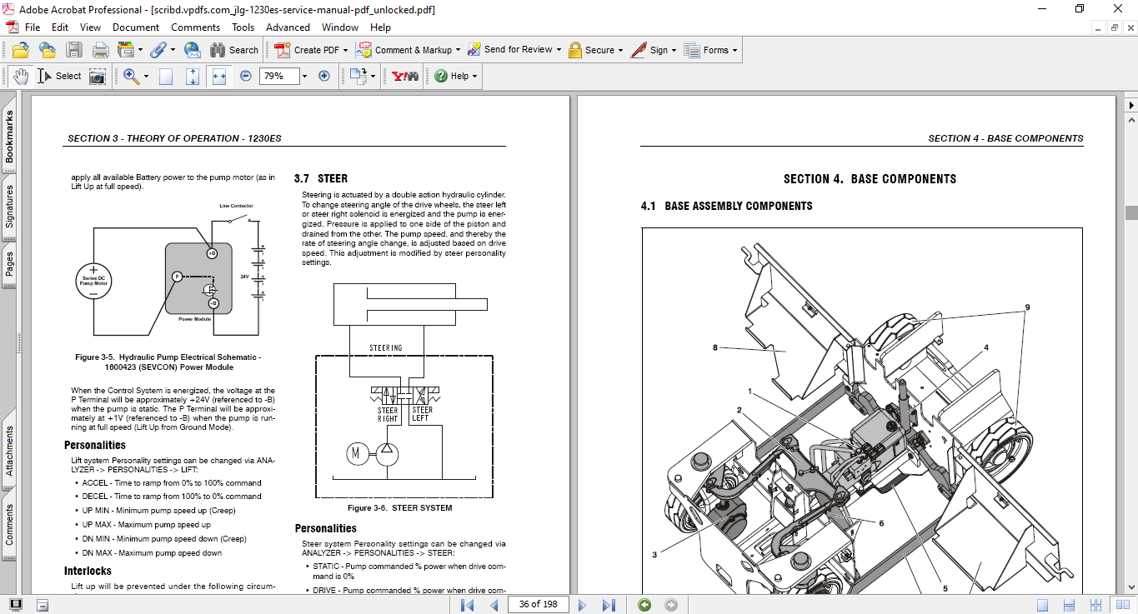This screenshot has height=614, width=1138.
Task: Click the Actual Size page icon
Action: point(166,76)
